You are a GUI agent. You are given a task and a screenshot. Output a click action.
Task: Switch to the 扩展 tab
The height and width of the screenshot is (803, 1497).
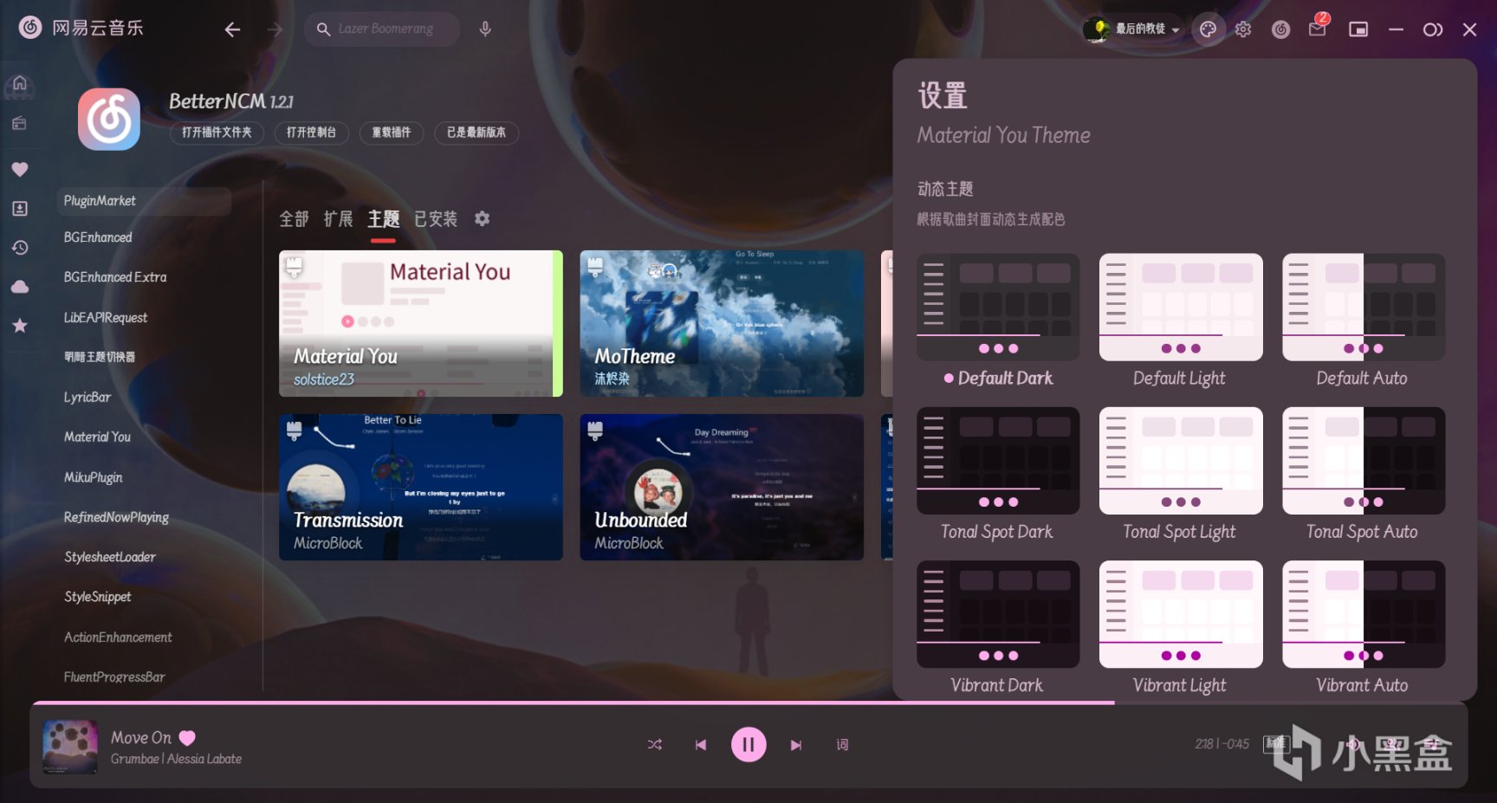(339, 219)
